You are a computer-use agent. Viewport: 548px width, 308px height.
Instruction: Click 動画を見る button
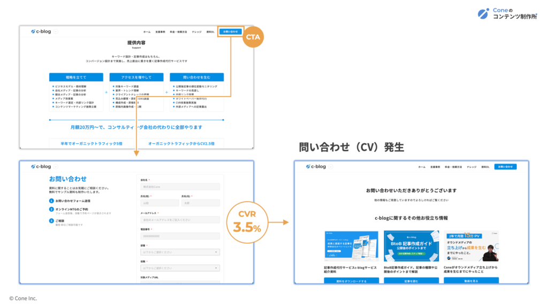[471, 281]
